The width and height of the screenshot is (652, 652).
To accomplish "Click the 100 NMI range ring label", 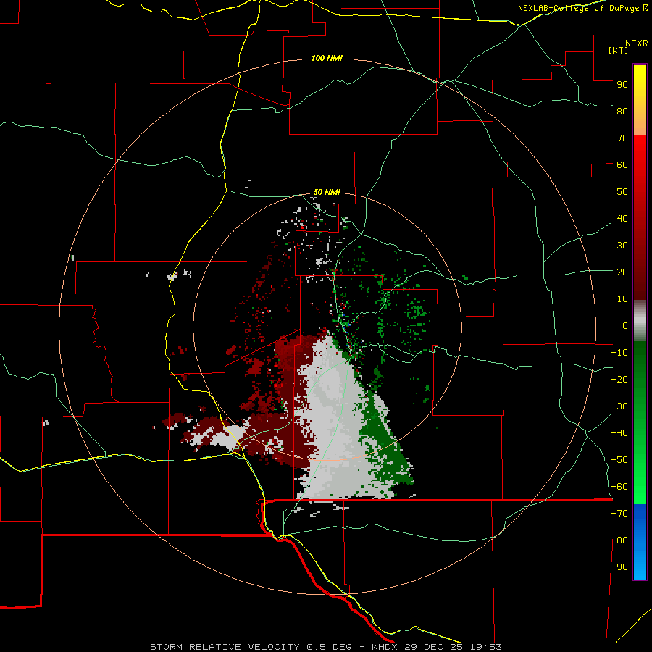I will (327, 58).
